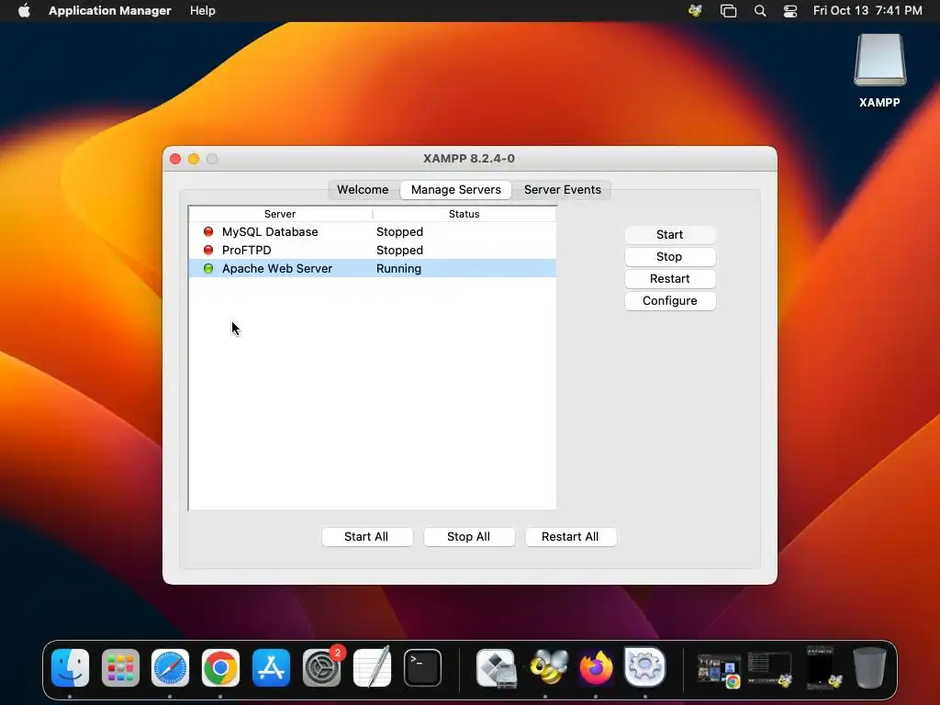Switch to the Welcome tab
The width and height of the screenshot is (940, 705).
(363, 189)
